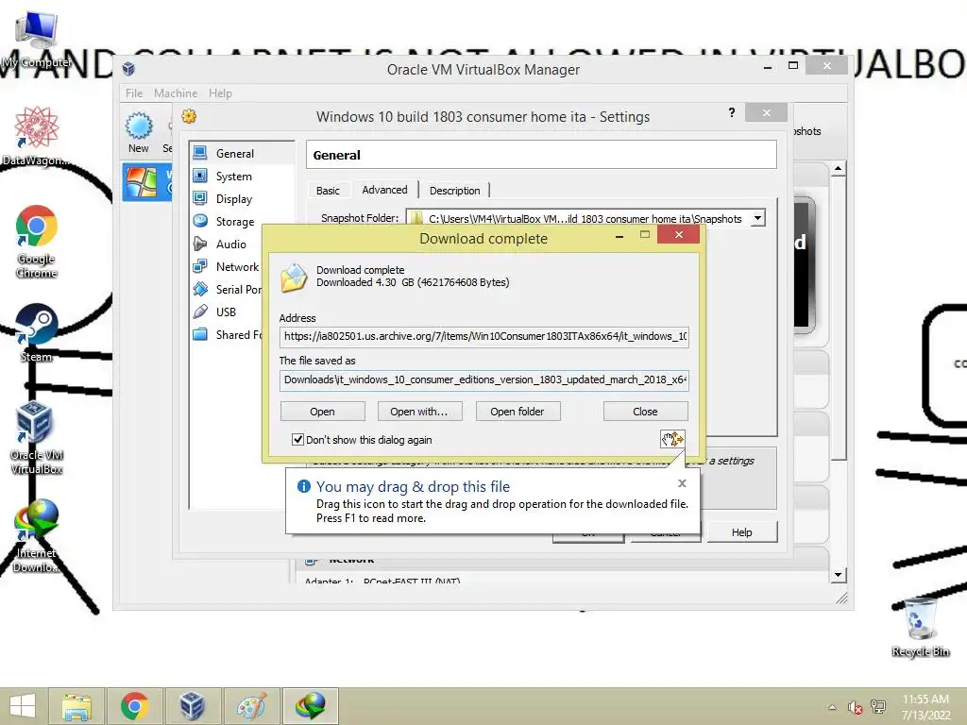The width and height of the screenshot is (967, 725).
Task: Open Google Chrome desktop shortcut
Action: (37, 242)
